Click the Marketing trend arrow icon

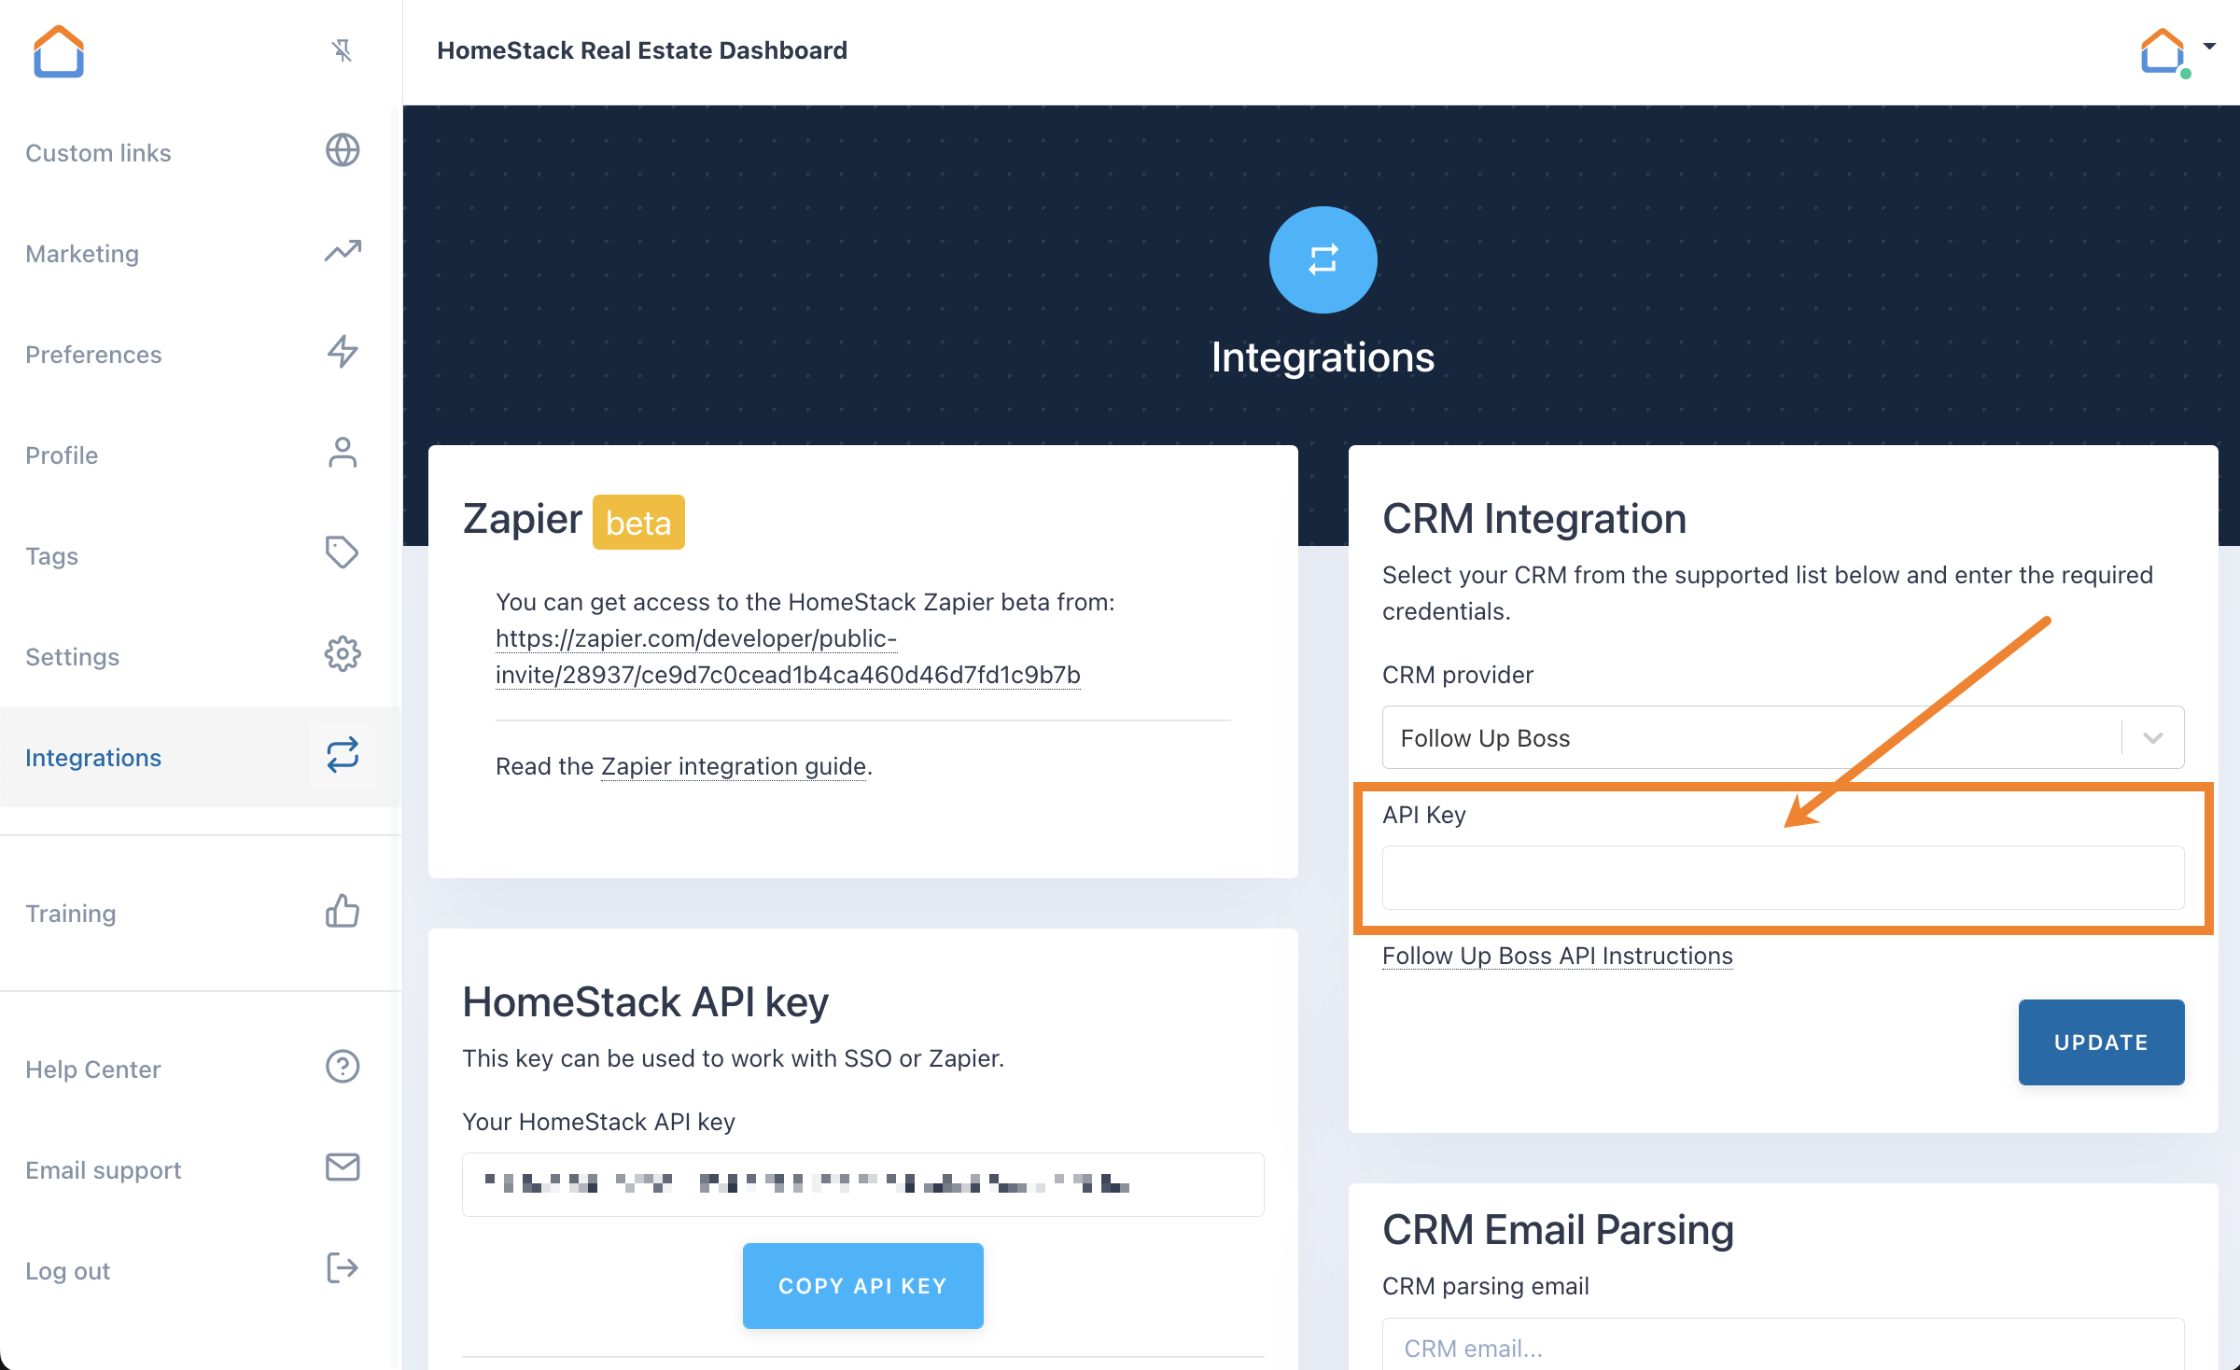pos(342,251)
